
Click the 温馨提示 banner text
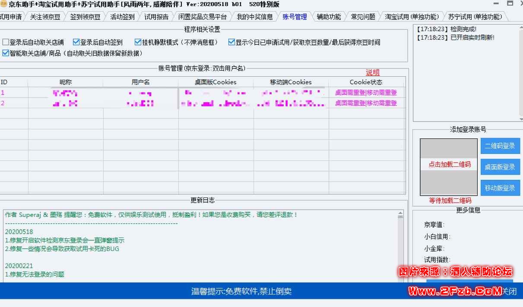[x=241, y=291]
